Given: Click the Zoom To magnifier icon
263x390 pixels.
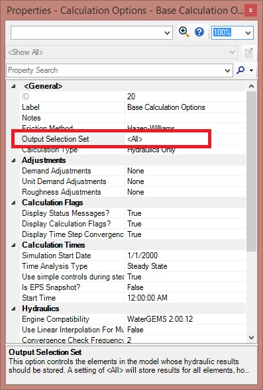Looking at the screenshot, I should [184, 32].
